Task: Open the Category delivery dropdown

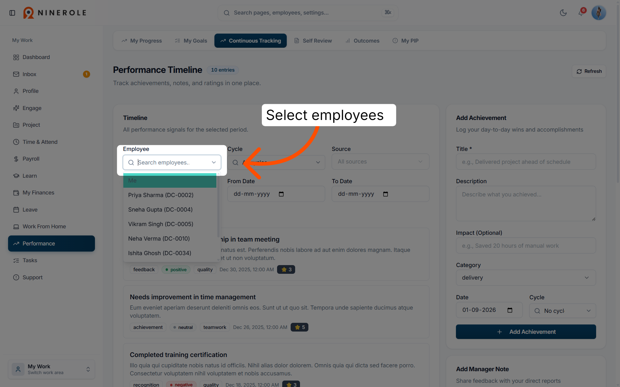Action: [526, 278]
